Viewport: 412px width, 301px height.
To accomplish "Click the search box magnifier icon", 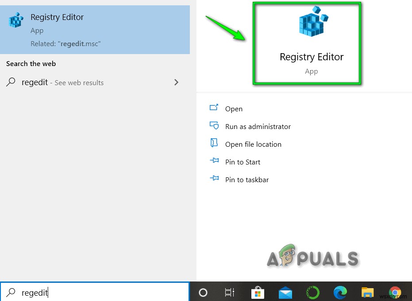I will 11,292.
